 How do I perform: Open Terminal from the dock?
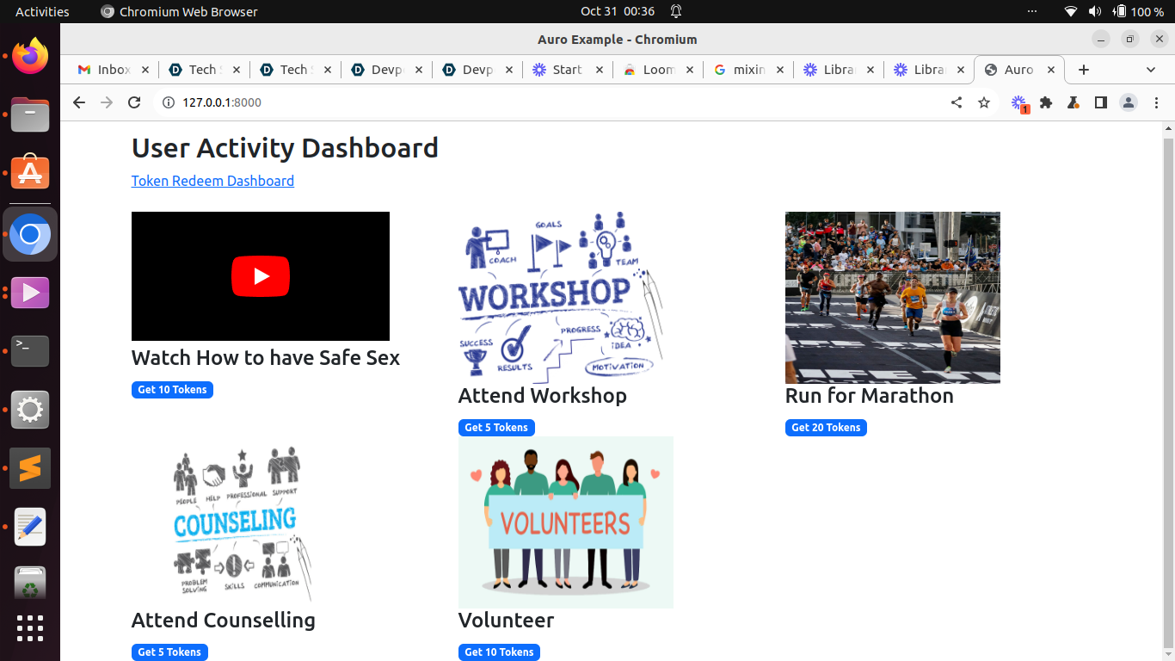(x=30, y=351)
